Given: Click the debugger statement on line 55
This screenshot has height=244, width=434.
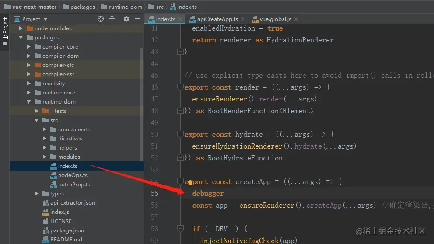Looking at the screenshot, I should [208, 193].
